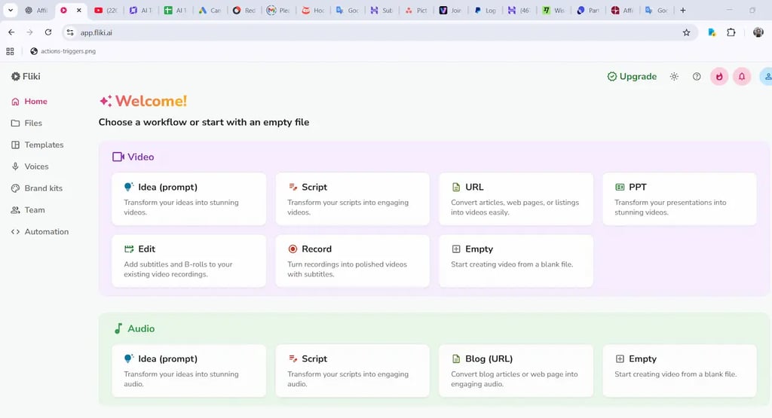This screenshot has width=772, height=418.
Task: Open Templates in the sidebar
Action: (38, 145)
